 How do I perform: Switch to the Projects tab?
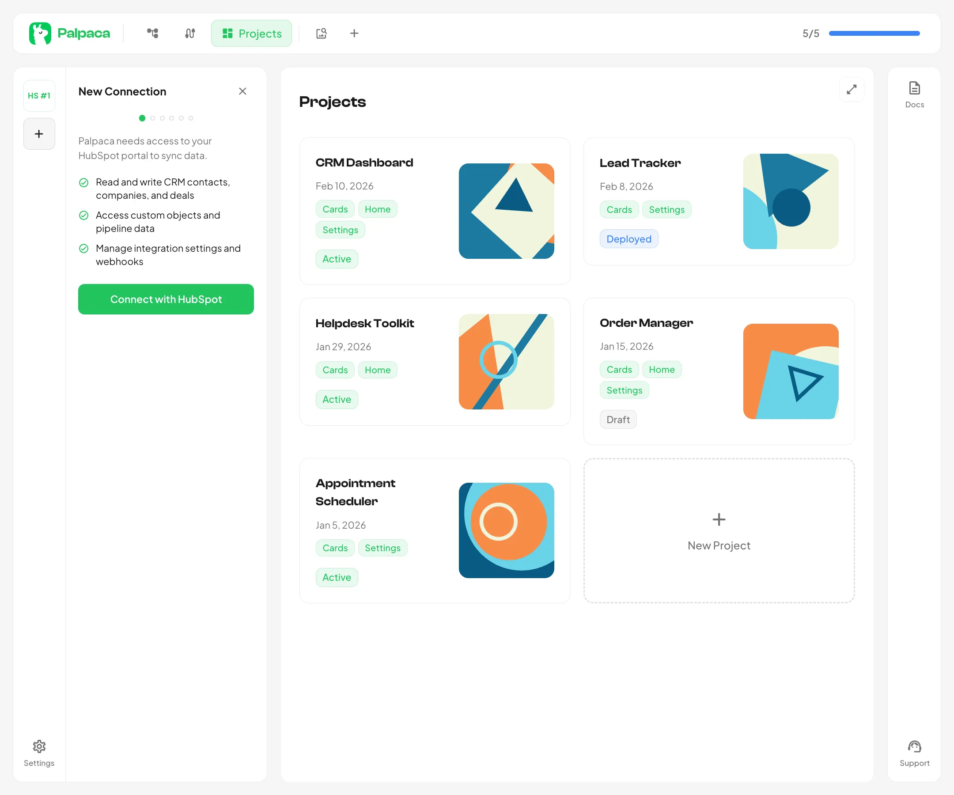point(251,33)
